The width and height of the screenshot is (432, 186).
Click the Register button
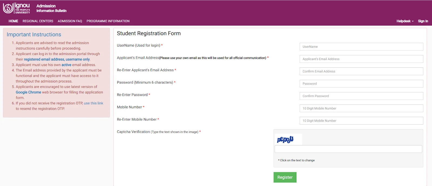pyautogui.click(x=285, y=177)
